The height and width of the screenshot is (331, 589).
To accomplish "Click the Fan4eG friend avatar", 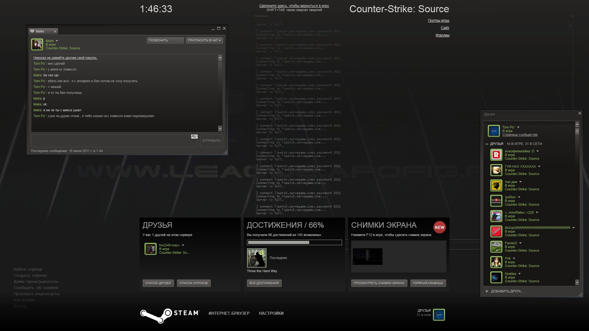I will pos(496,247).
